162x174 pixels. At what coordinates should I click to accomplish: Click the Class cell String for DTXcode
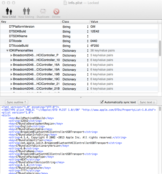(x=66, y=41)
